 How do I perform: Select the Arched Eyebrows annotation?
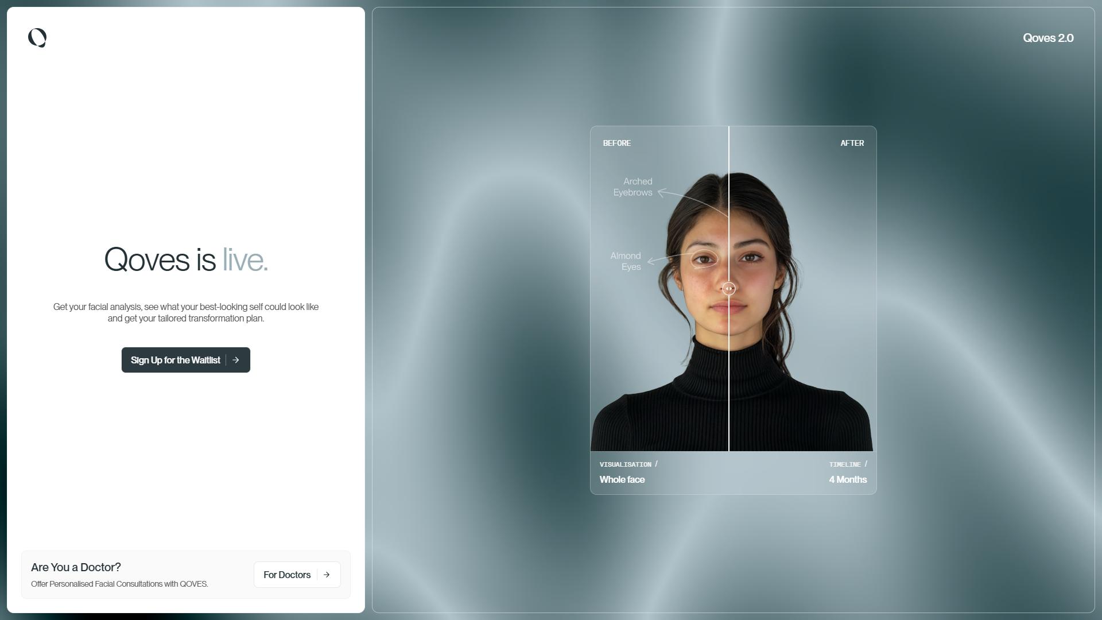[x=633, y=187]
